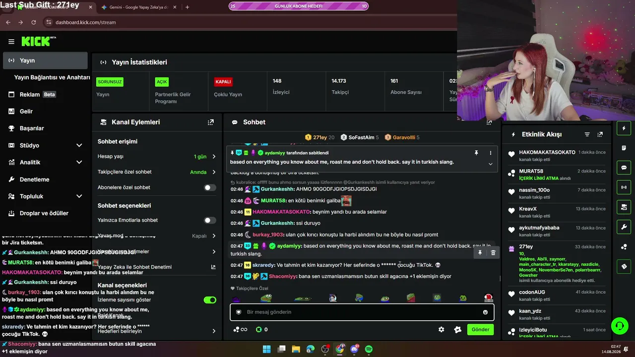This screenshot has width=635, height=357.
Task: Open Takipçilere özel sohbet setting chevron
Action: pyautogui.click(x=214, y=172)
